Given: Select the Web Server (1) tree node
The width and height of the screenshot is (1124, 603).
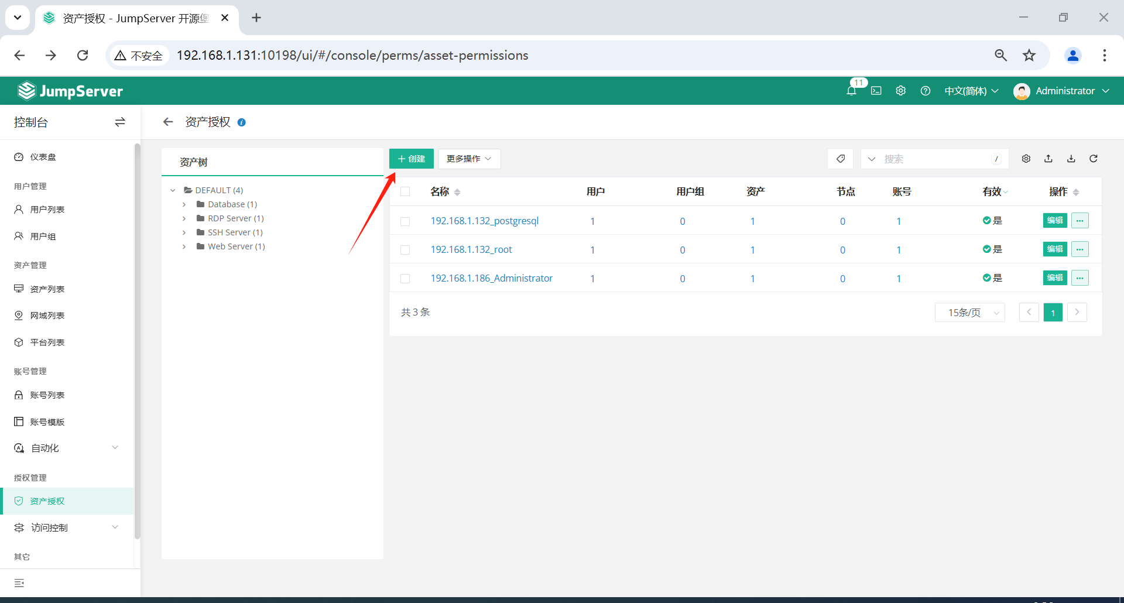Looking at the screenshot, I should point(236,246).
